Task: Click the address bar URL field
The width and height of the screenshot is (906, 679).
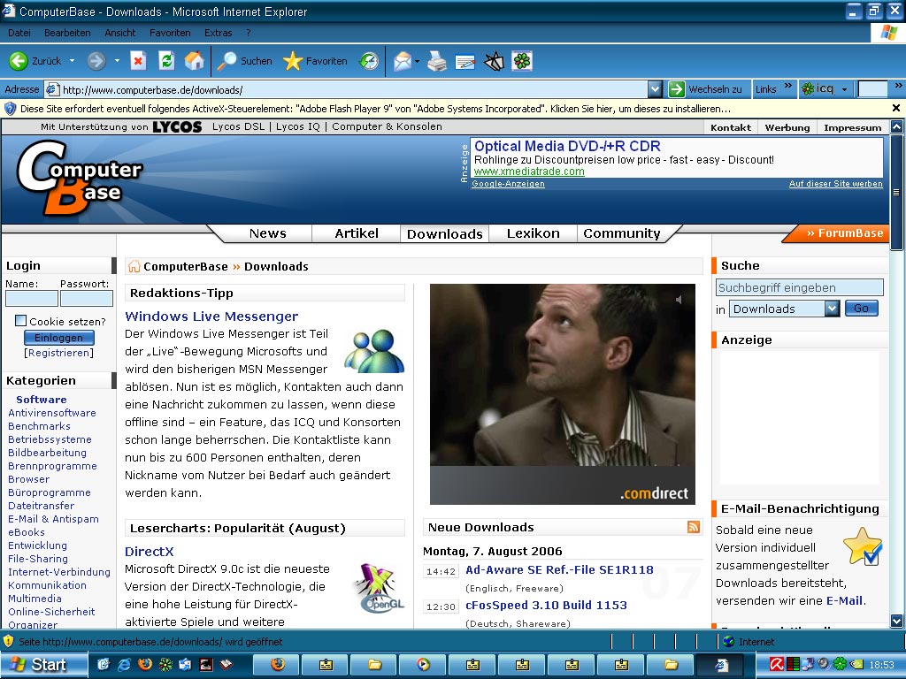Action: coord(347,89)
